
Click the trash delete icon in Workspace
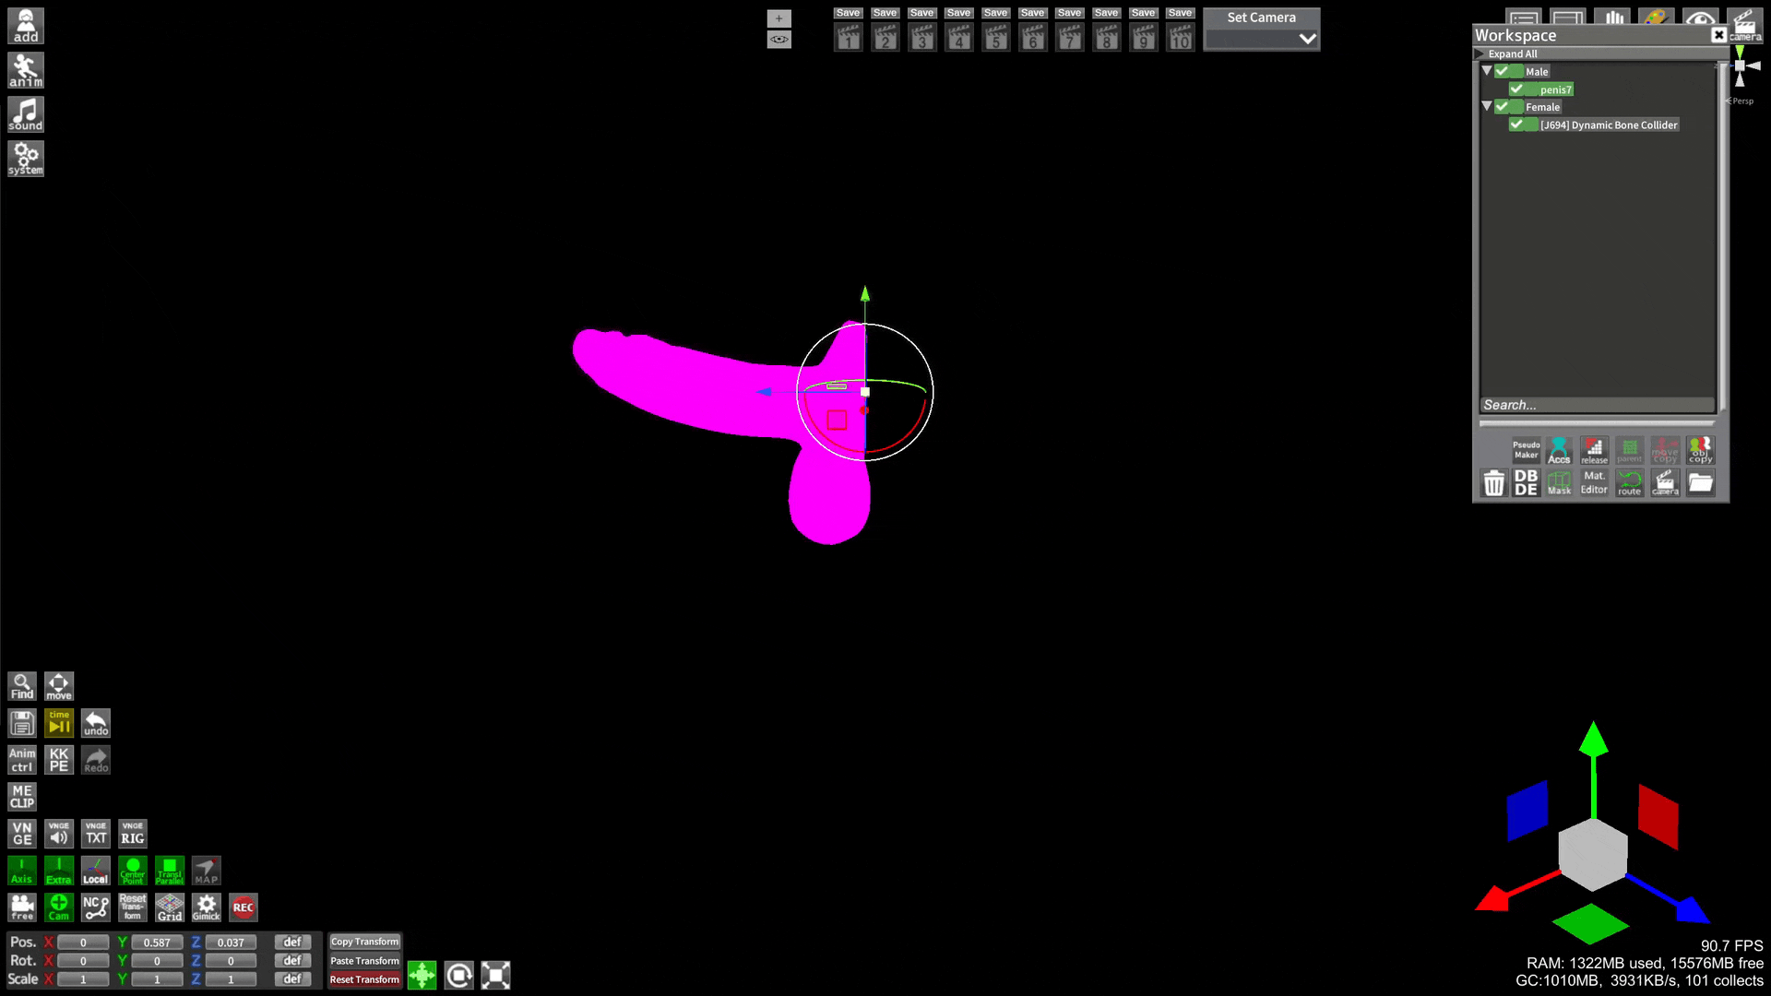click(x=1493, y=482)
